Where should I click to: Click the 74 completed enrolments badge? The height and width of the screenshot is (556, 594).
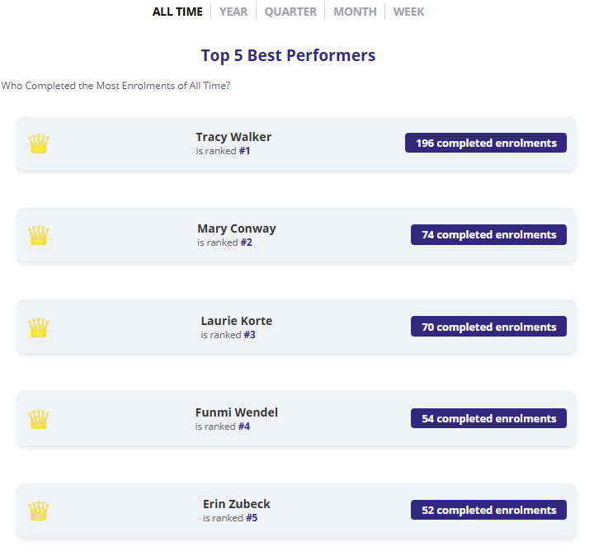pyautogui.click(x=488, y=234)
